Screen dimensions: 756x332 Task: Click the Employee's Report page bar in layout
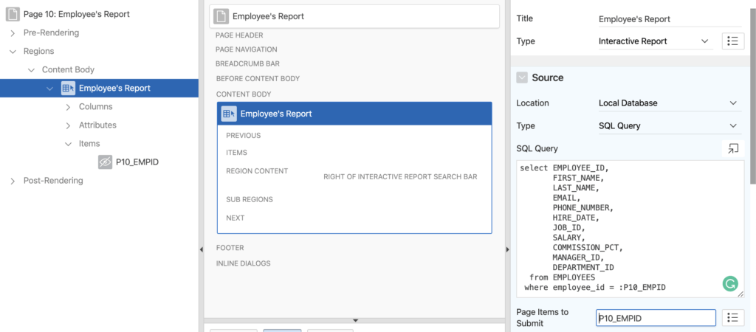tap(354, 16)
